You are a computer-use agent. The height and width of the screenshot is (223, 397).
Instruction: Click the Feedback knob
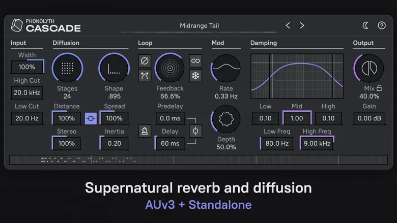click(x=170, y=68)
